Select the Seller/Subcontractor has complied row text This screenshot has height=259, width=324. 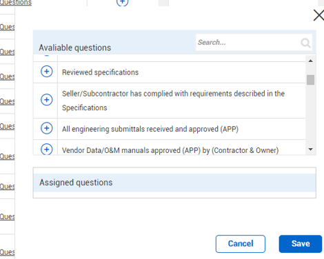point(173,101)
